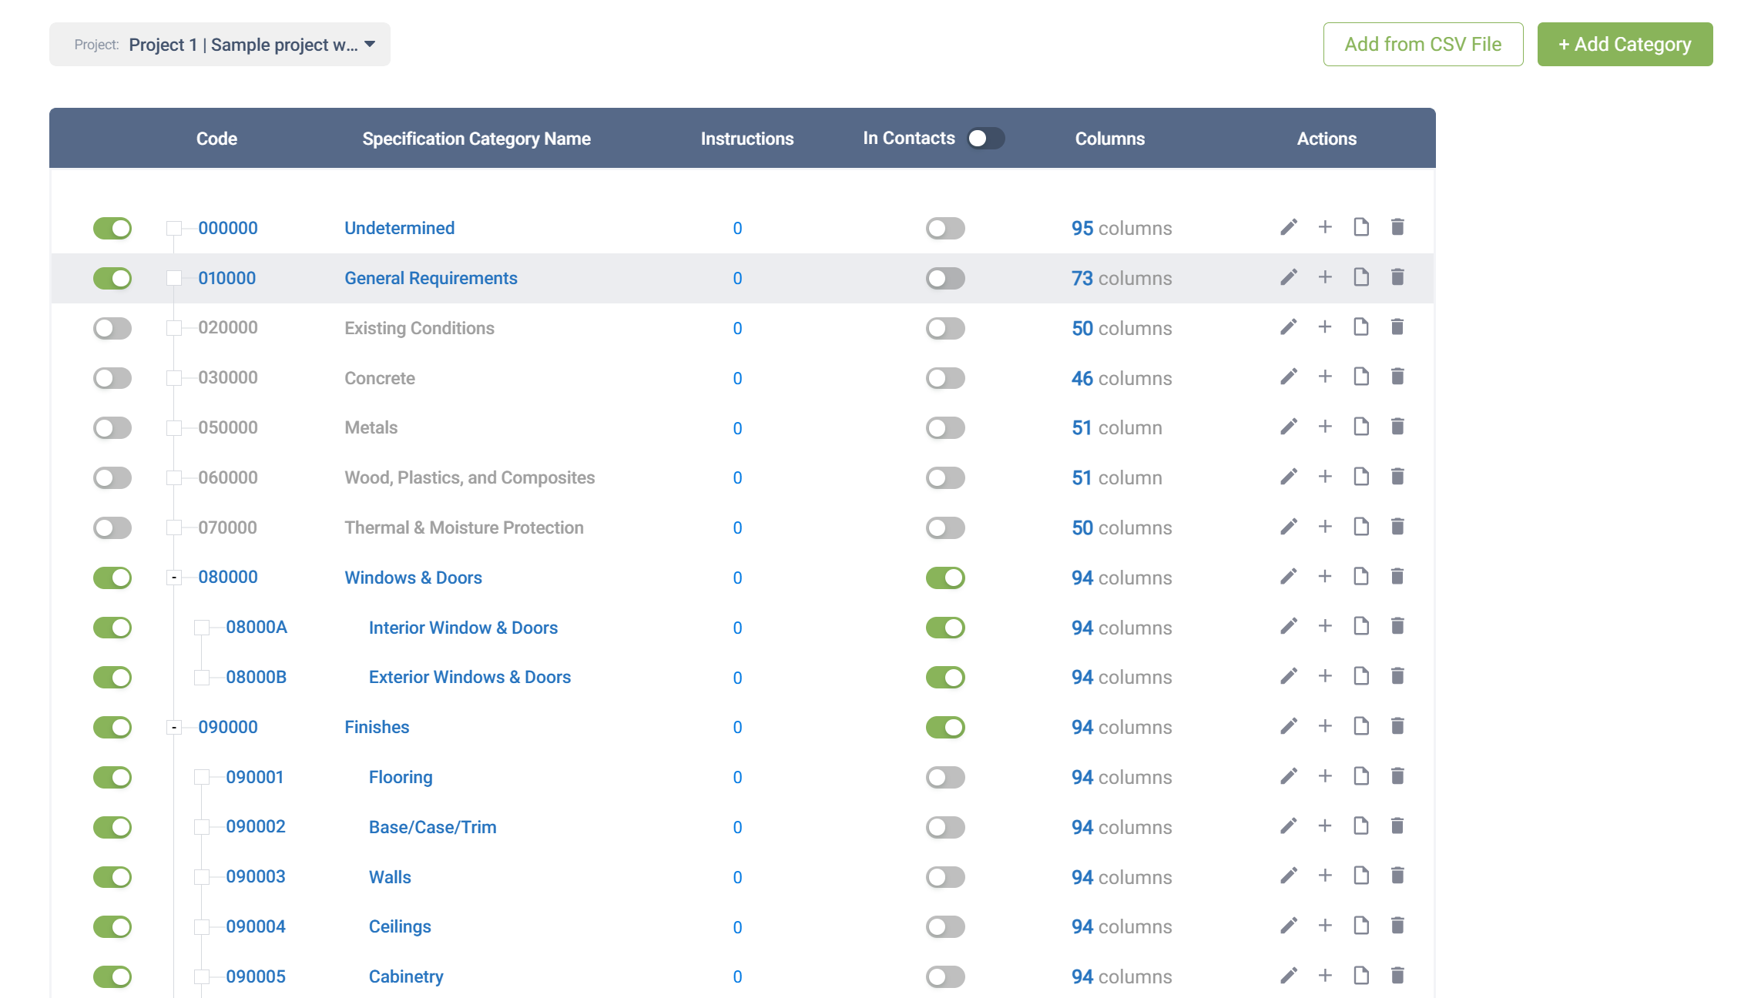Screen dimensions: 1751x998
Task: Collapse the 090000 Finishes tree node
Action: click(173, 726)
